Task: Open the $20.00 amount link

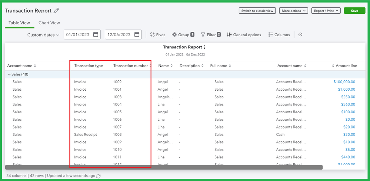Action: coord(349,127)
